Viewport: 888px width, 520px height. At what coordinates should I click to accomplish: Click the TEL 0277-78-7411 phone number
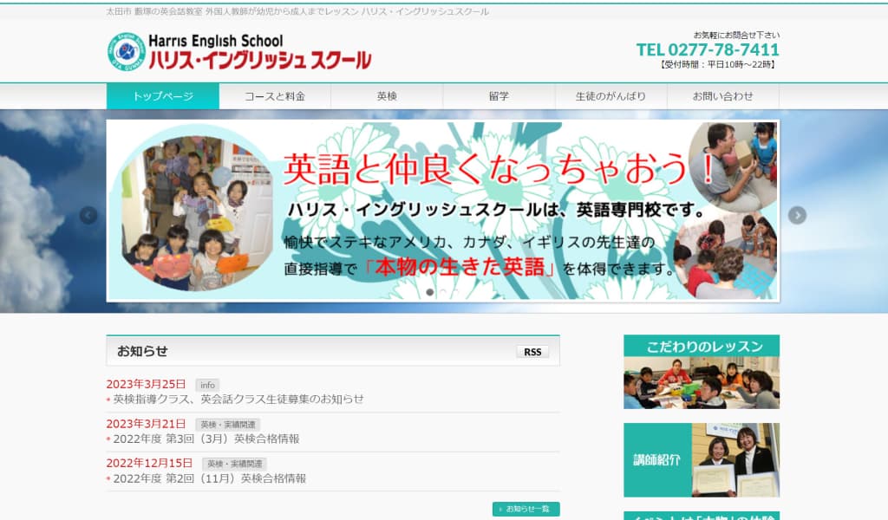tap(708, 49)
